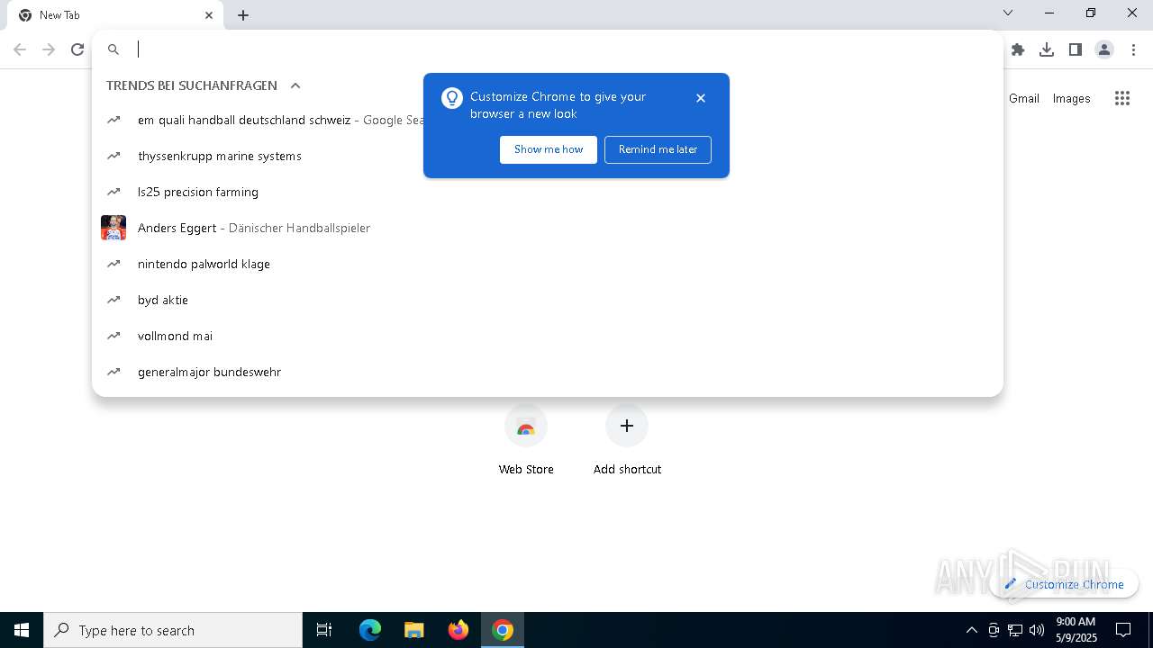Select the New Tab tab
The image size is (1153, 648).
pyautogui.click(x=115, y=15)
